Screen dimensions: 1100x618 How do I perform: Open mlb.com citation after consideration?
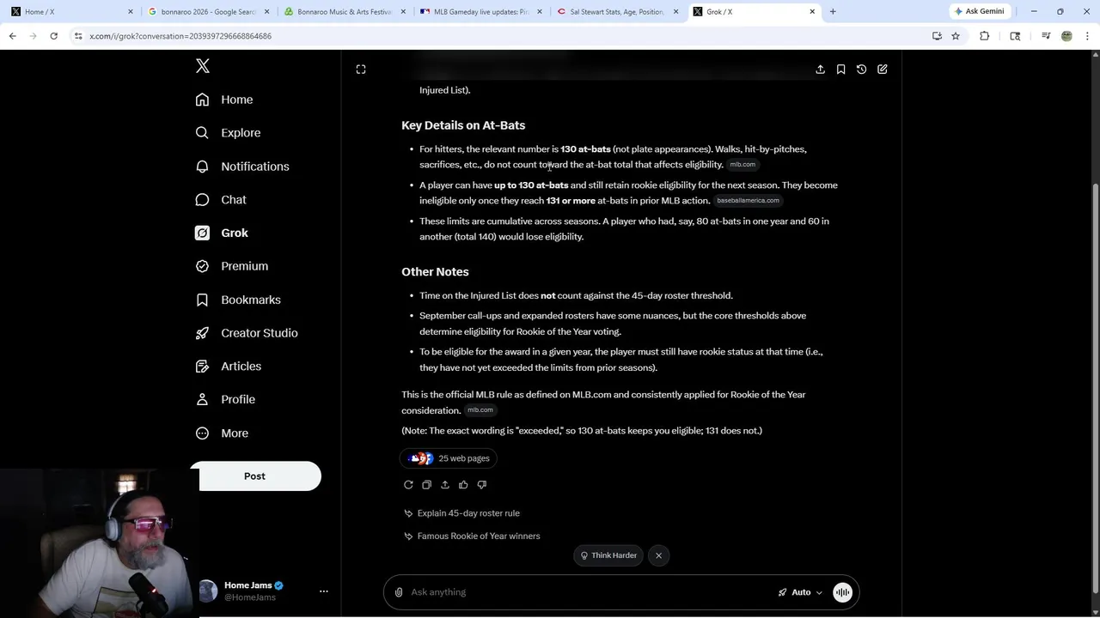480,410
